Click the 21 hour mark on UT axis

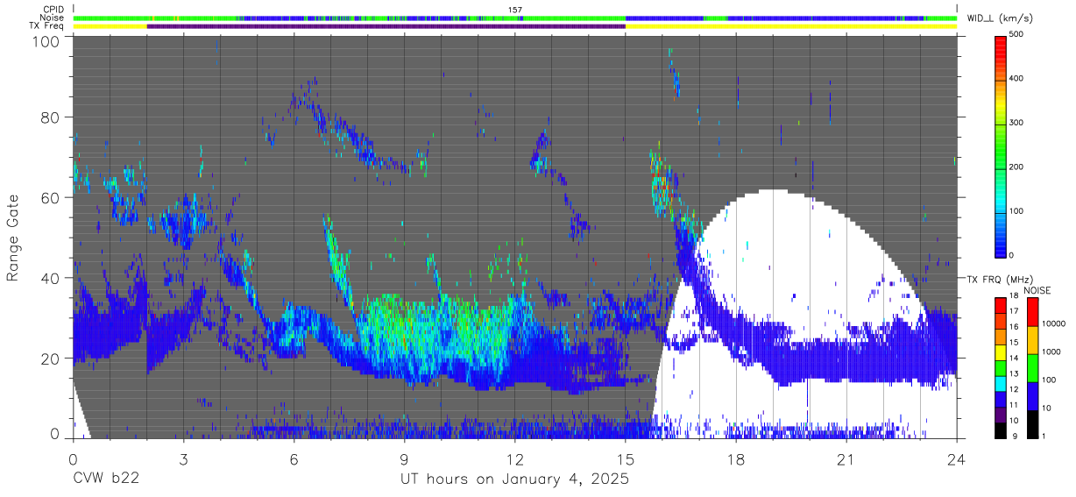tap(846, 458)
